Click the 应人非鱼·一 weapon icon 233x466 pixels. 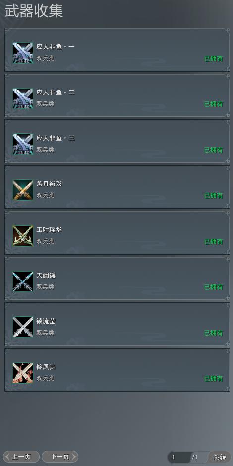pos(23,53)
